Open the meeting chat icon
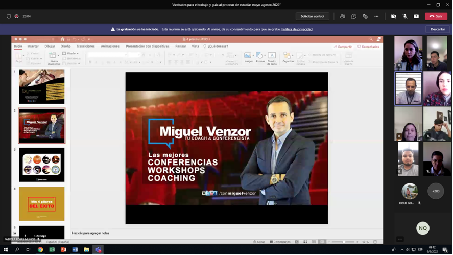Viewport: 453px width, 255px height. [x=353, y=16]
